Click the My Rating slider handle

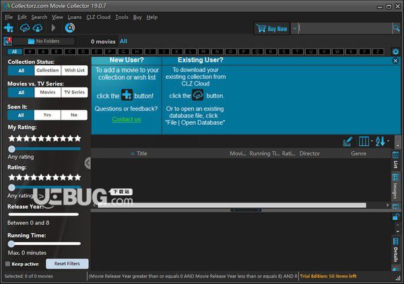(x=11, y=149)
